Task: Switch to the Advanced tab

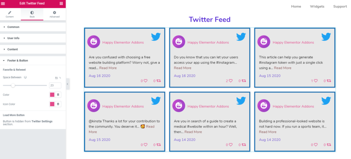Action: (55, 14)
